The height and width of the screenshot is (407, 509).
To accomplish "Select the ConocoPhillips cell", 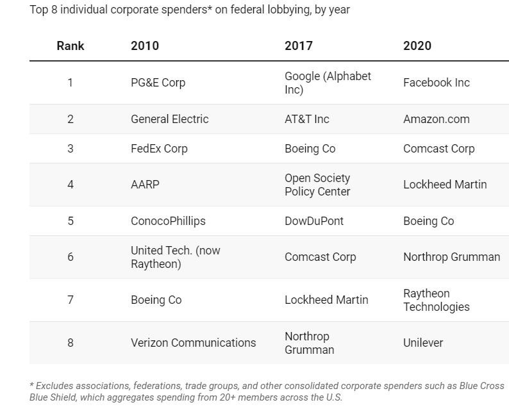I will click(168, 221).
